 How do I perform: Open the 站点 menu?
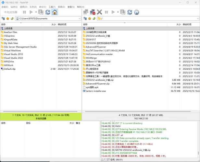14,6
